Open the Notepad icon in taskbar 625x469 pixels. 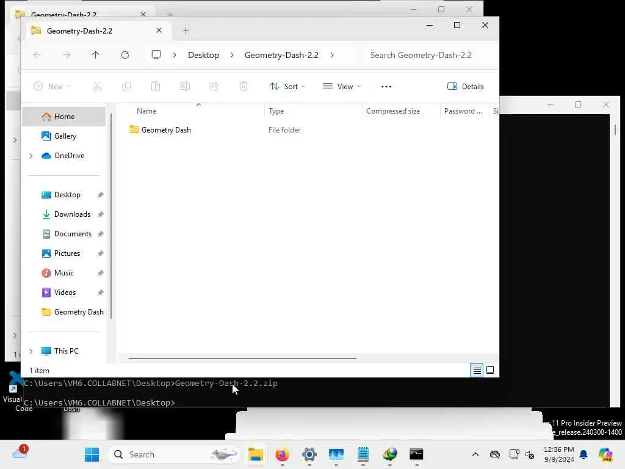coord(363,454)
